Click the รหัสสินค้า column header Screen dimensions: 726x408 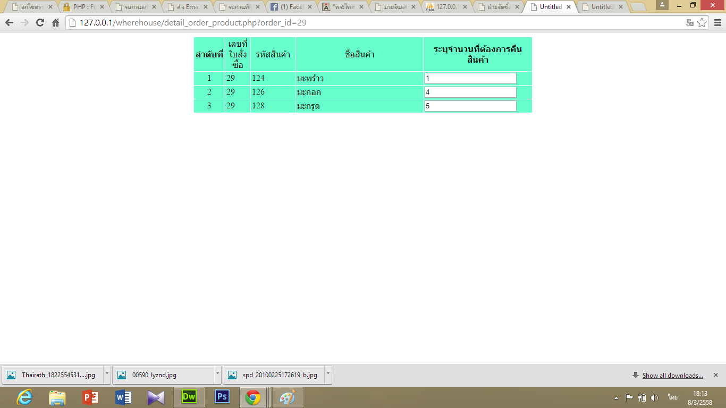click(273, 54)
